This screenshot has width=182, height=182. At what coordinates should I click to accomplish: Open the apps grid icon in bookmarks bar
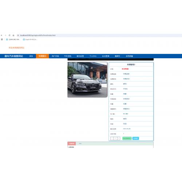pos(2,39)
